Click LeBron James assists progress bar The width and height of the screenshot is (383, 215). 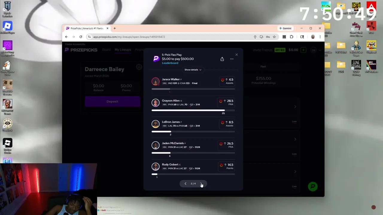(193, 131)
